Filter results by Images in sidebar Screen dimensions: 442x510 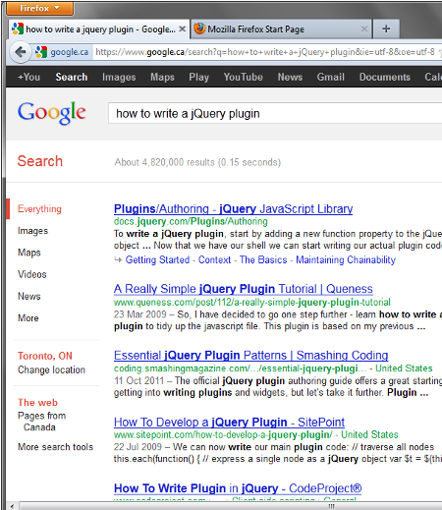(x=32, y=231)
